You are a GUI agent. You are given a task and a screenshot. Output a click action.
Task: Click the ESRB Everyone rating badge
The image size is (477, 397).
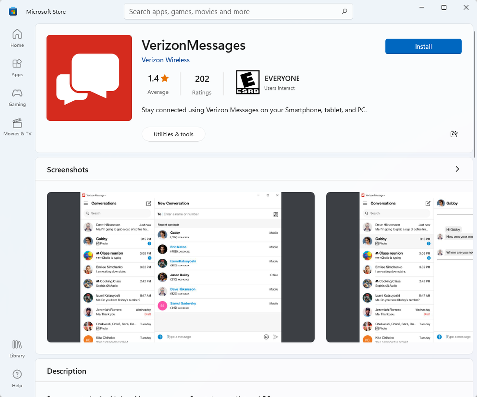point(247,82)
